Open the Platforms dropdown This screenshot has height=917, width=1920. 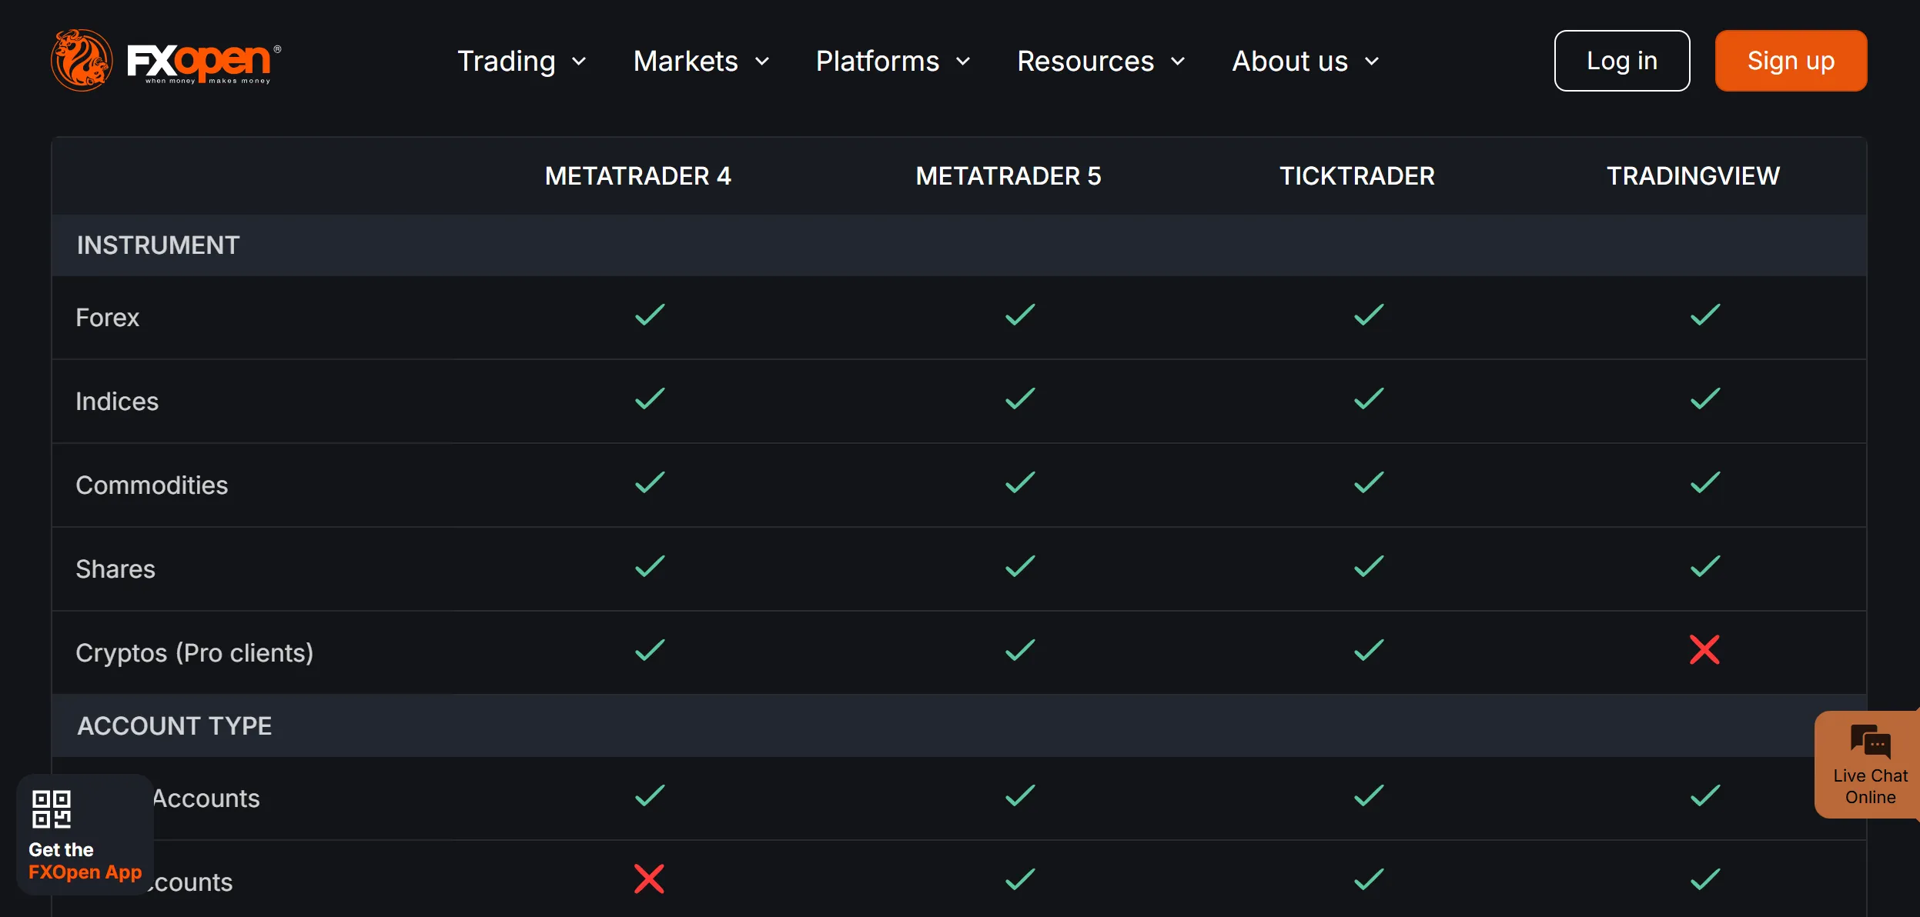[x=892, y=61]
